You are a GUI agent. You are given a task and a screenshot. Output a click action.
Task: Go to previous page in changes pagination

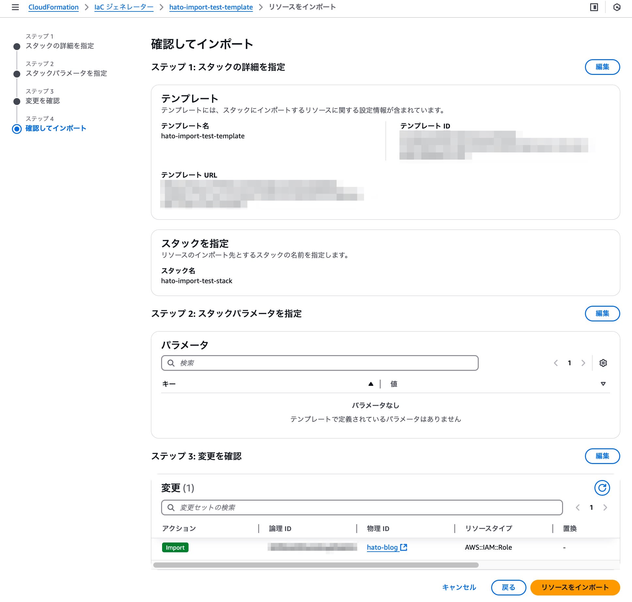pos(578,507)
